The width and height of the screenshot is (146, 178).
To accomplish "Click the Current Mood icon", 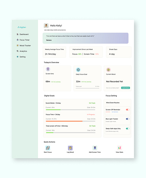I will pos(108,70).
